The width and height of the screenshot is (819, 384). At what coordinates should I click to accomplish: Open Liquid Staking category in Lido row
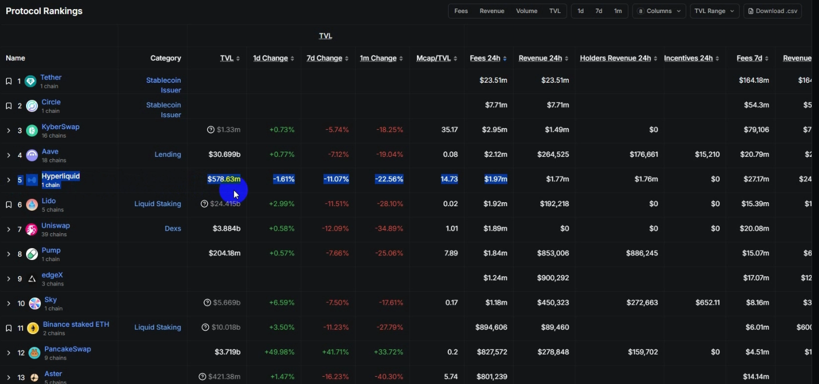pos(157,204)
